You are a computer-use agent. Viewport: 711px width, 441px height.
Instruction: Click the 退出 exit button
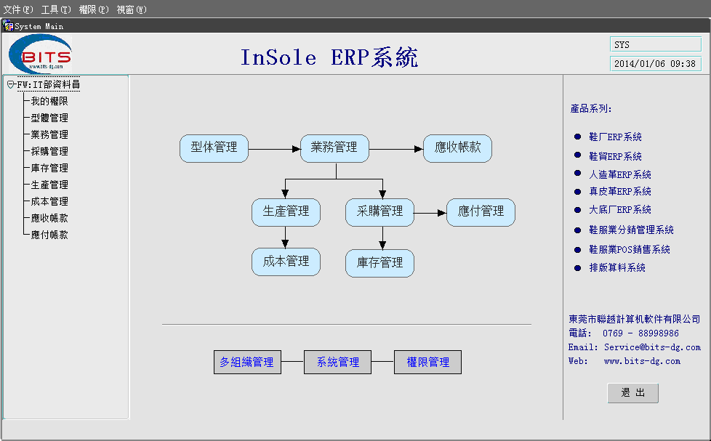pyautogui.click(x=633, y=393)
